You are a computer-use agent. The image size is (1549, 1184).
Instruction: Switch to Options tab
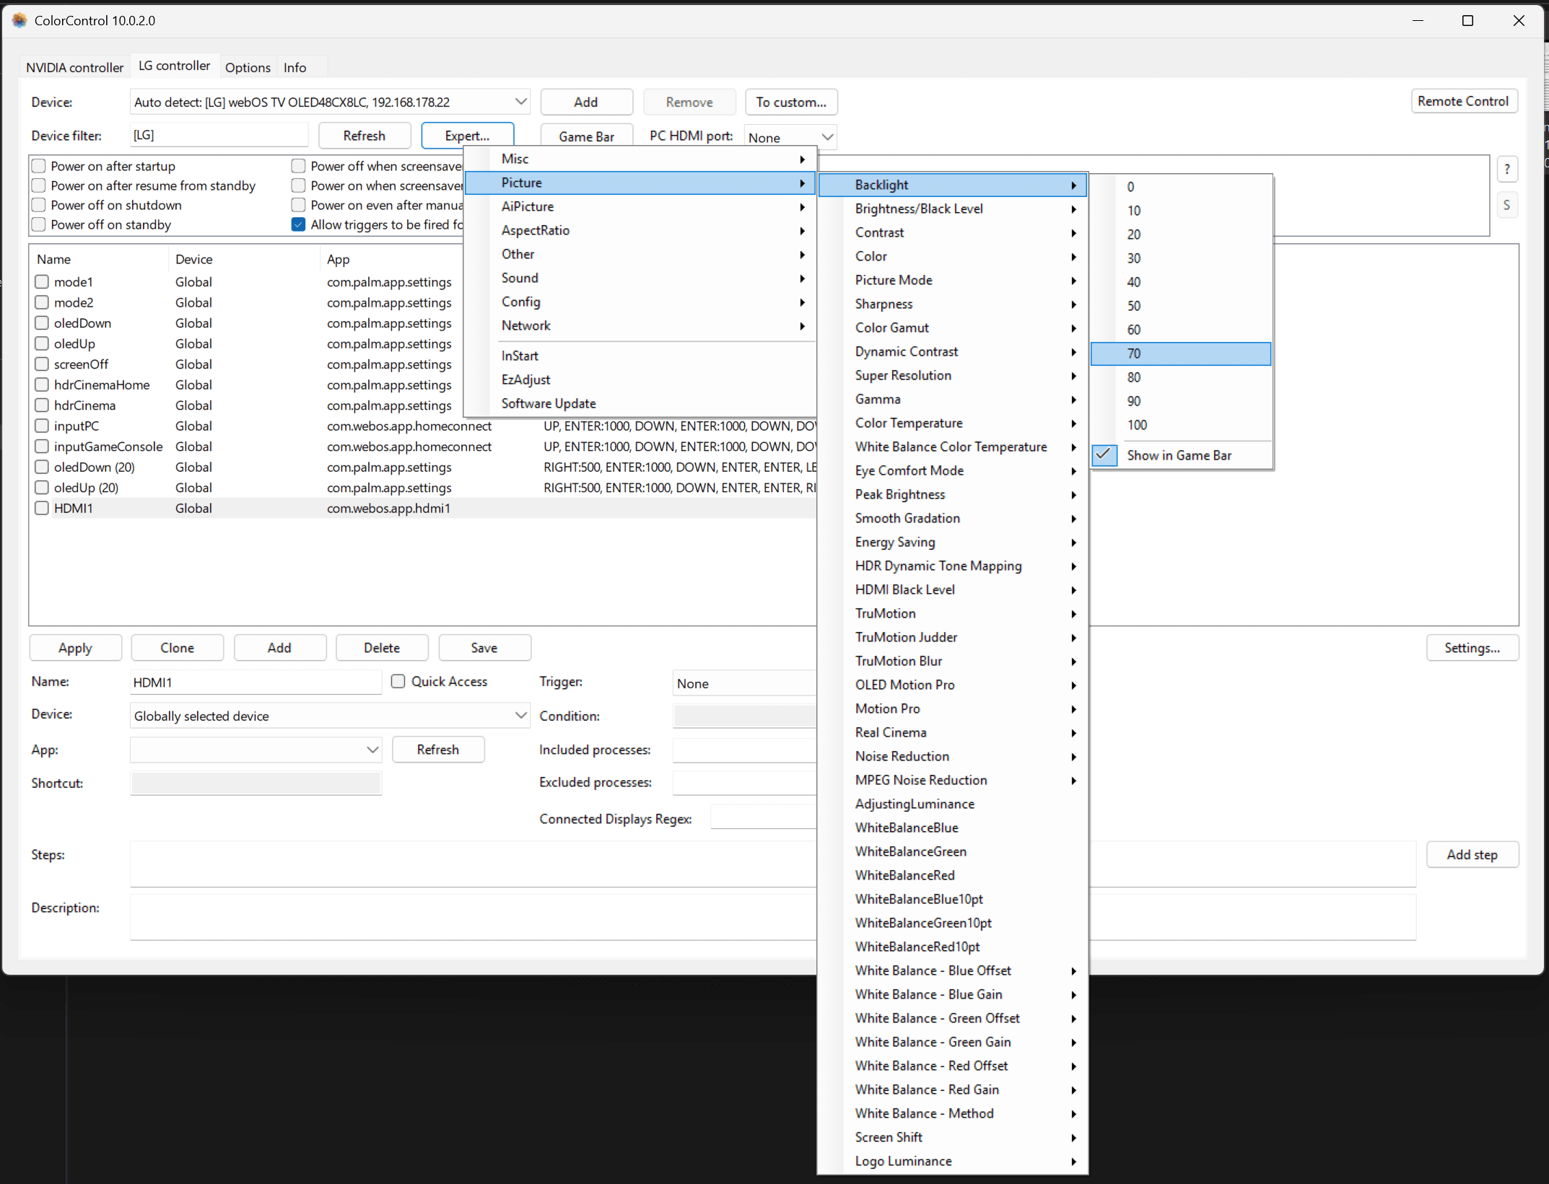(x=248, y=67)
